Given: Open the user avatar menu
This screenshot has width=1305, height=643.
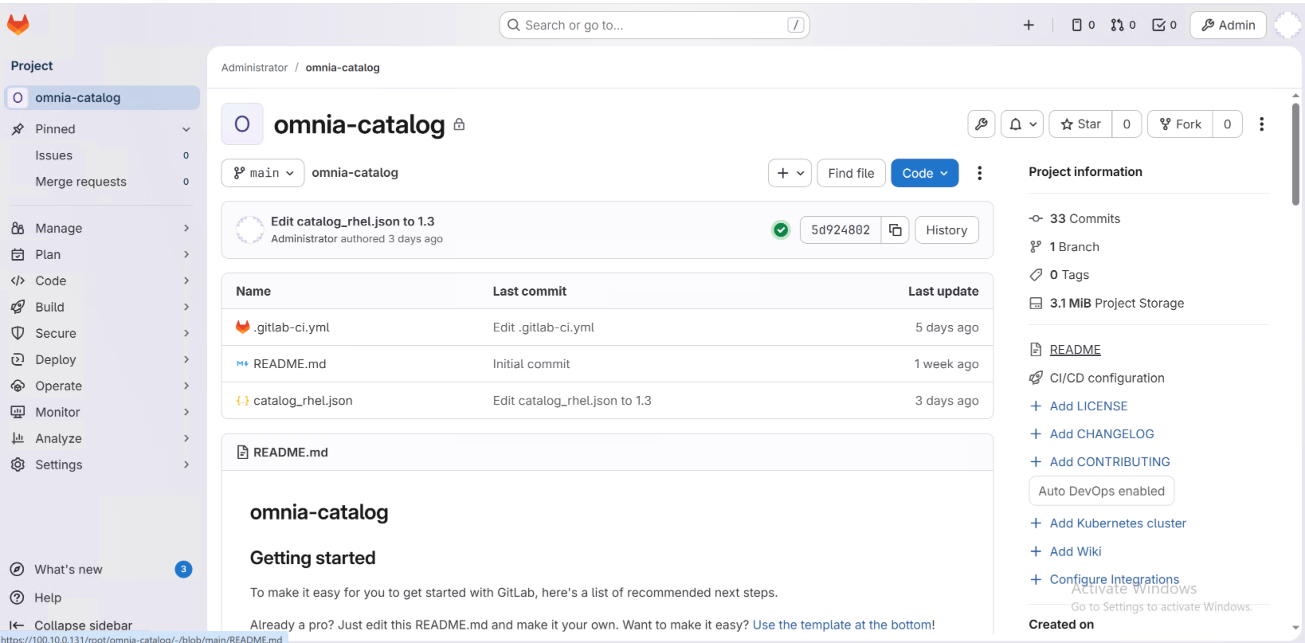Looking at the screenshot, I should [x=1286, y=25].
